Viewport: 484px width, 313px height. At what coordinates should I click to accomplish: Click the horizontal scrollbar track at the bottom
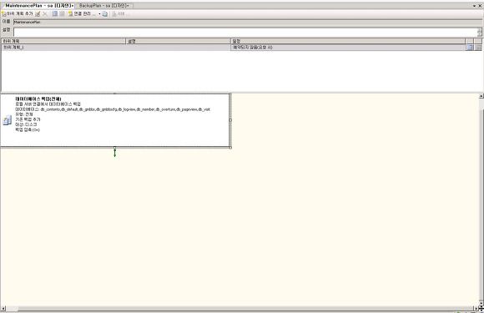(x=245, y=308)
